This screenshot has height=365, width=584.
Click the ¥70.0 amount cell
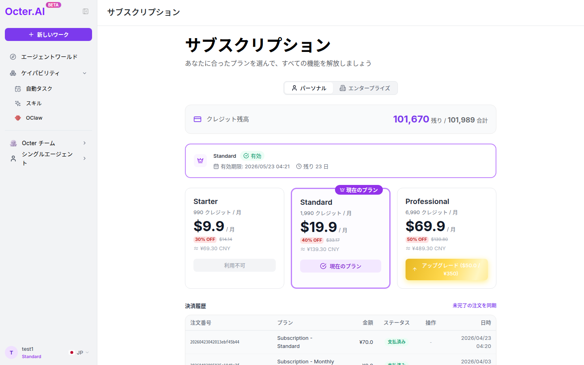[366, 342]
